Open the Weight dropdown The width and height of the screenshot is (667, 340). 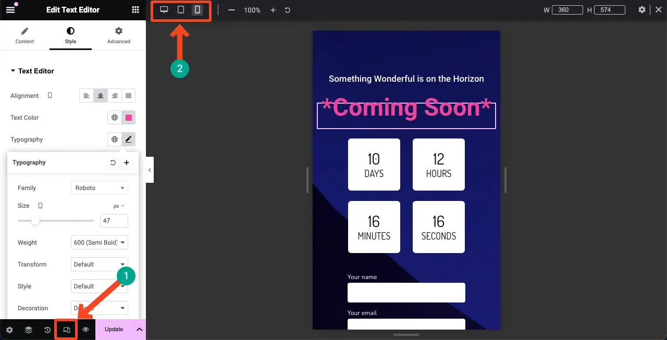pos(100,243)
